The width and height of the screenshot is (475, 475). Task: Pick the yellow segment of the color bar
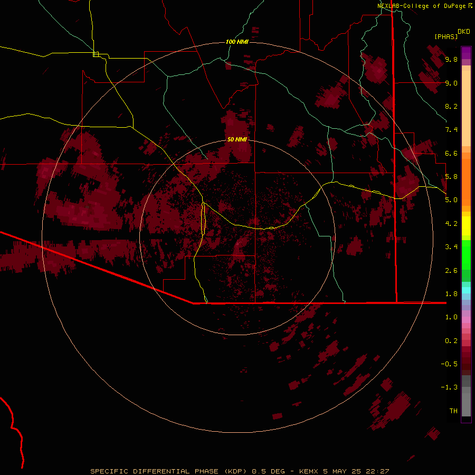pyautogui.click(x=466, y=226)
